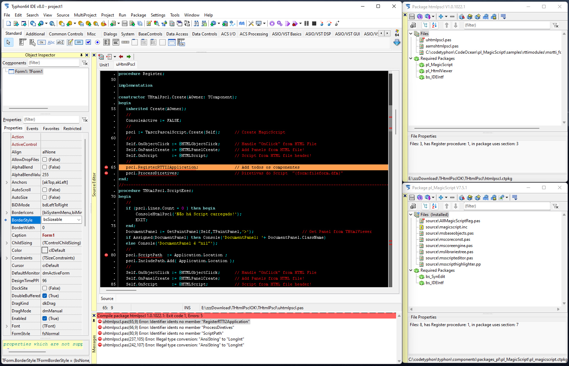This screenshot has height=366, width=569.
Task: Click the download arrow beside palette
Action: point(397,42)
